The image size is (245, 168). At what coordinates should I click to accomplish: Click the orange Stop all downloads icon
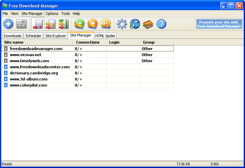[x=93, y=24]
